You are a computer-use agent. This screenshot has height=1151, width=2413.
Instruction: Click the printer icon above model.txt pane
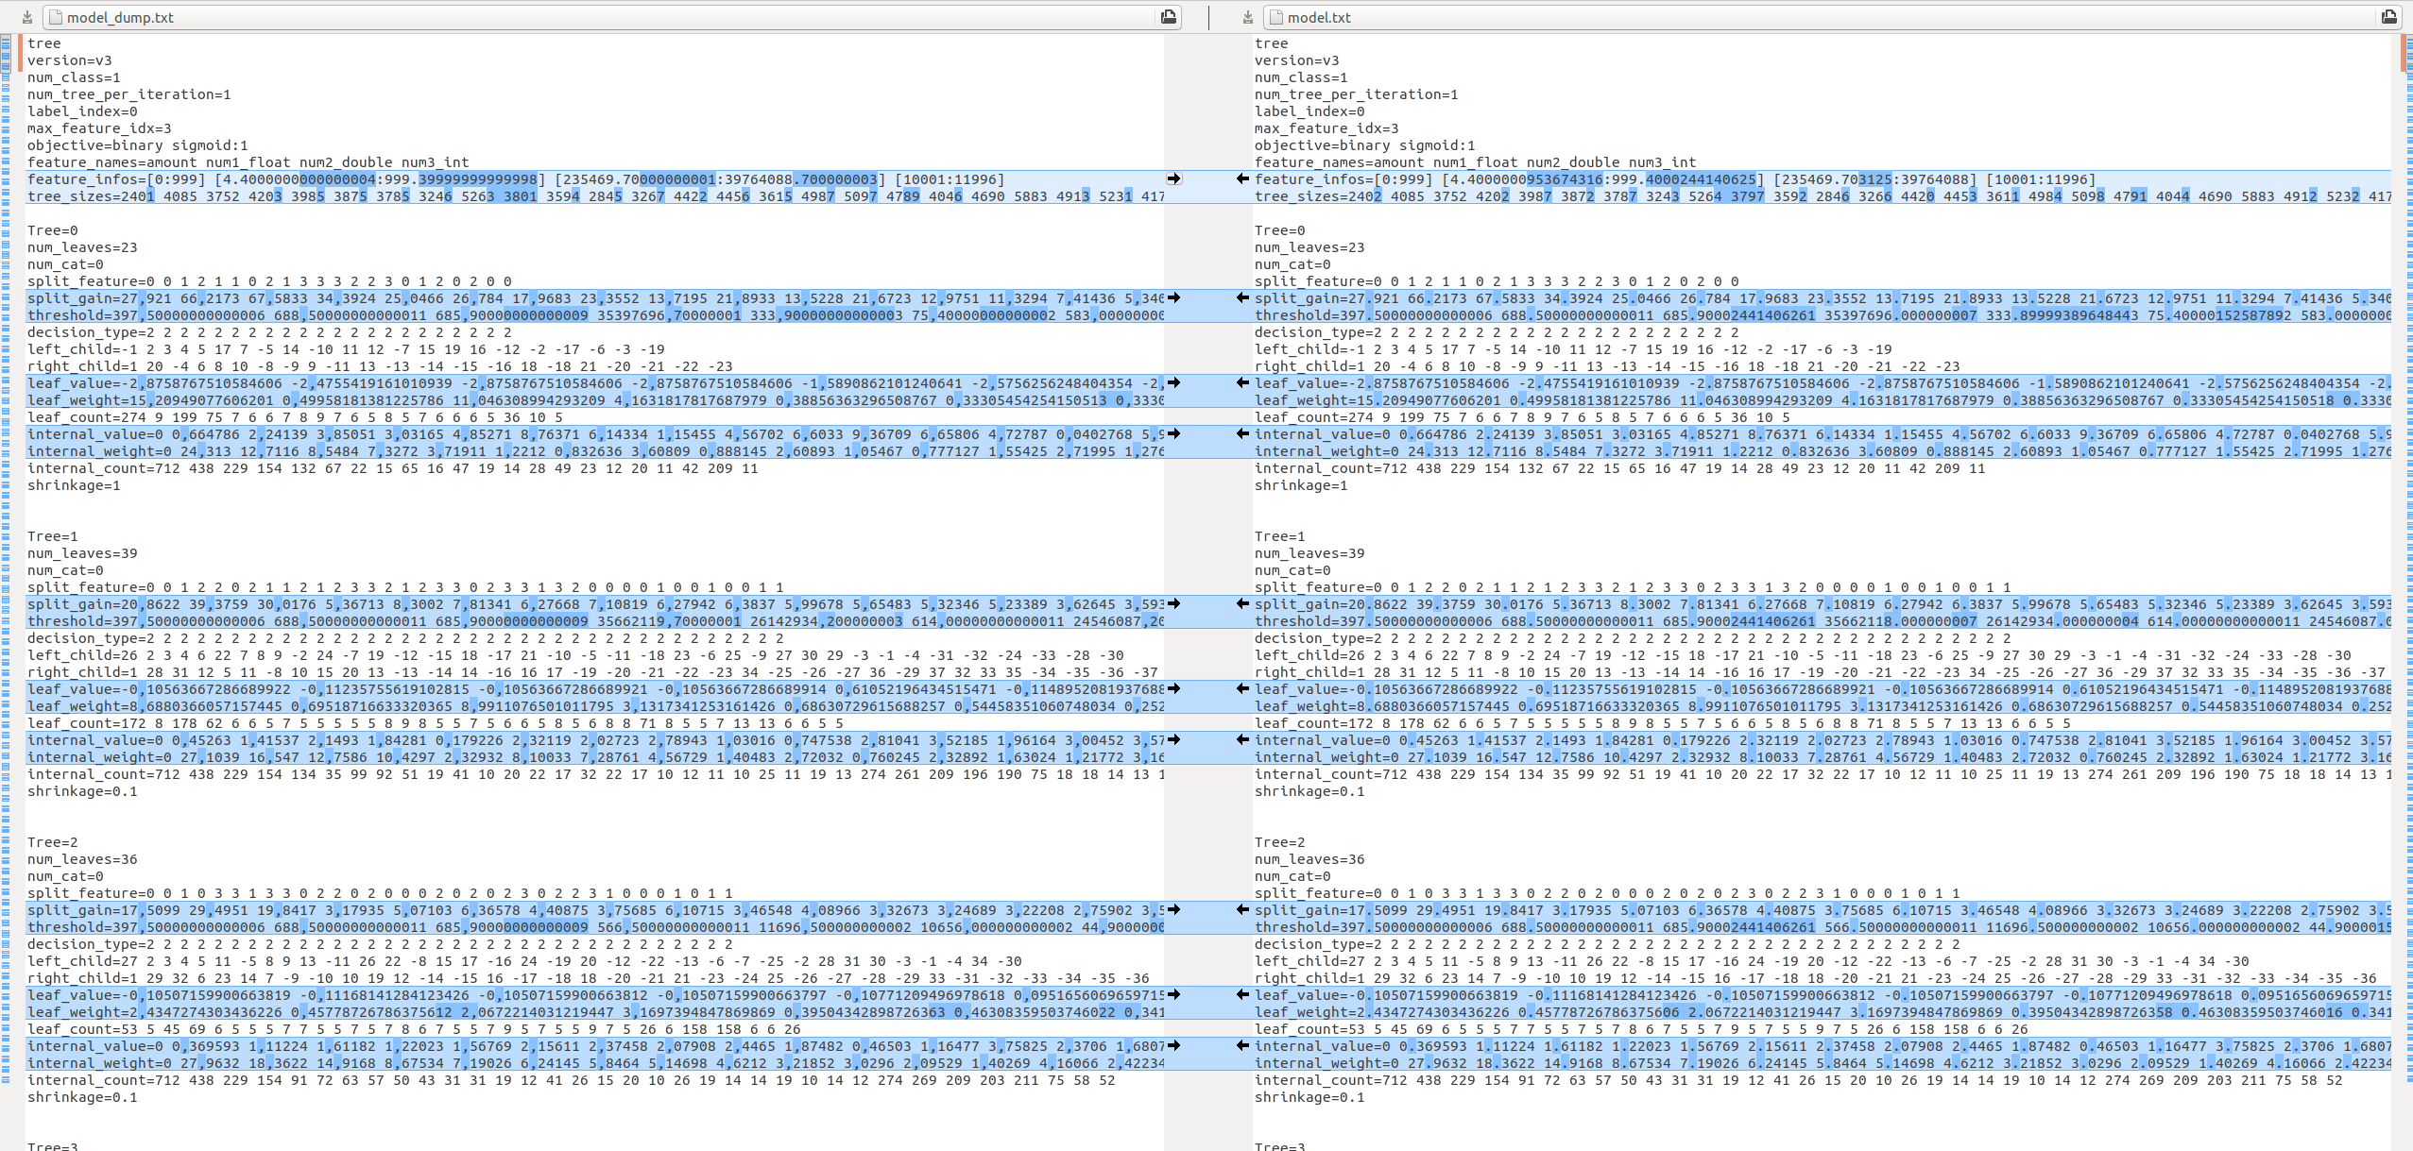2387,16
